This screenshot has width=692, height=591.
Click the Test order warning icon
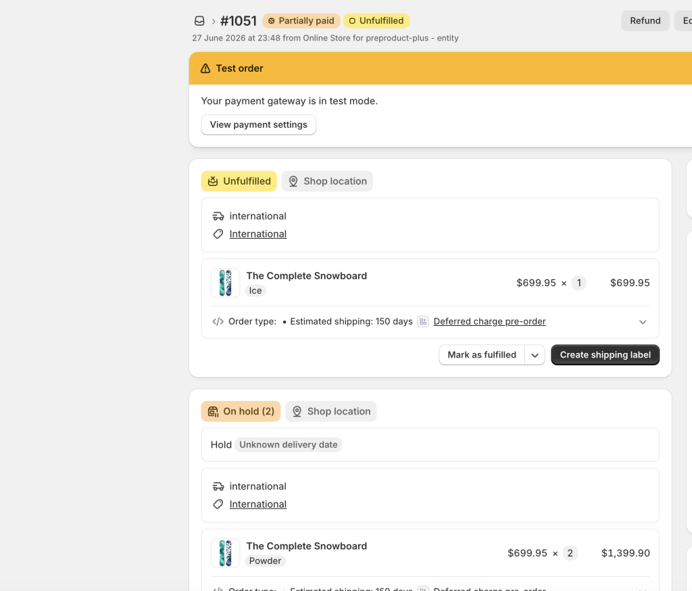(205, 68)
